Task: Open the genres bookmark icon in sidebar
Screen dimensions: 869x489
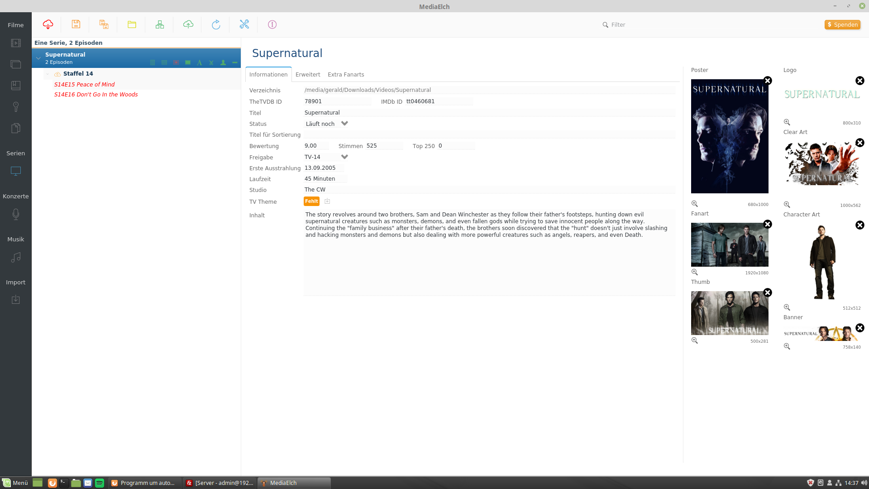Action: pos(16,86)
